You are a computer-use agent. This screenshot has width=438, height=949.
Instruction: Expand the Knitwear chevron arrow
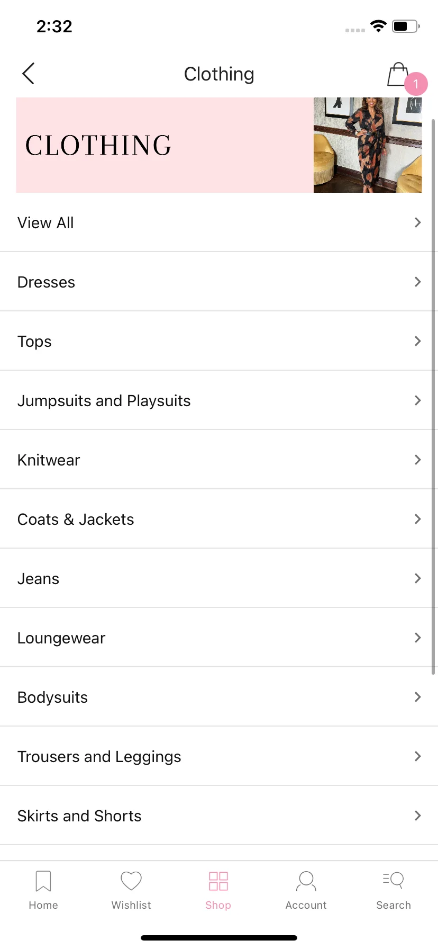coord(417,460)
